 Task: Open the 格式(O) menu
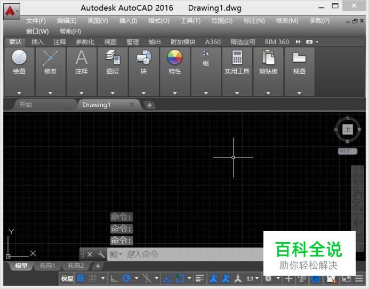[158, 21]
